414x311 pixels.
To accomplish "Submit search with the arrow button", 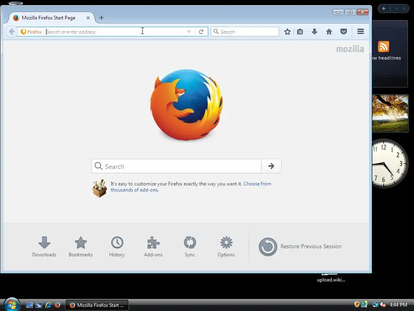I will (x=271, y=166).
